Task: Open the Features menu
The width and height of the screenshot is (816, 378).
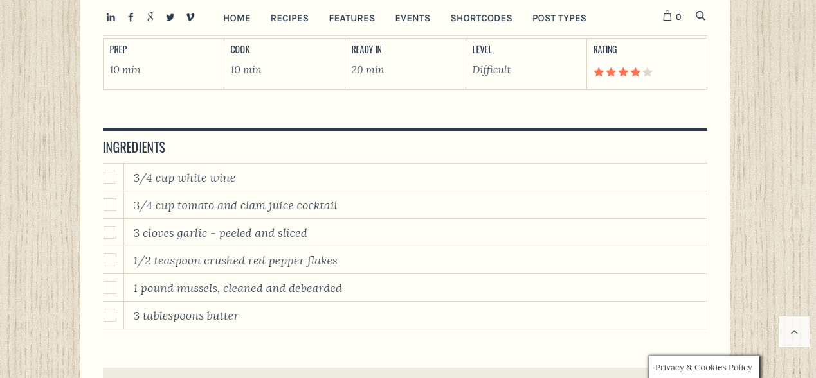Action: (352, 18)
